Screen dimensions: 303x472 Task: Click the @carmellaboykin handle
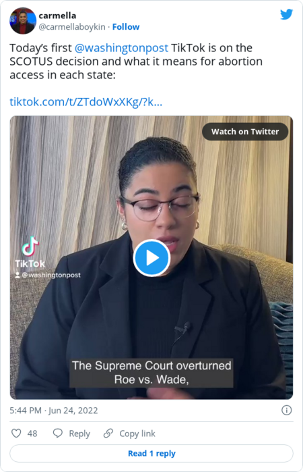coord(72,27)
